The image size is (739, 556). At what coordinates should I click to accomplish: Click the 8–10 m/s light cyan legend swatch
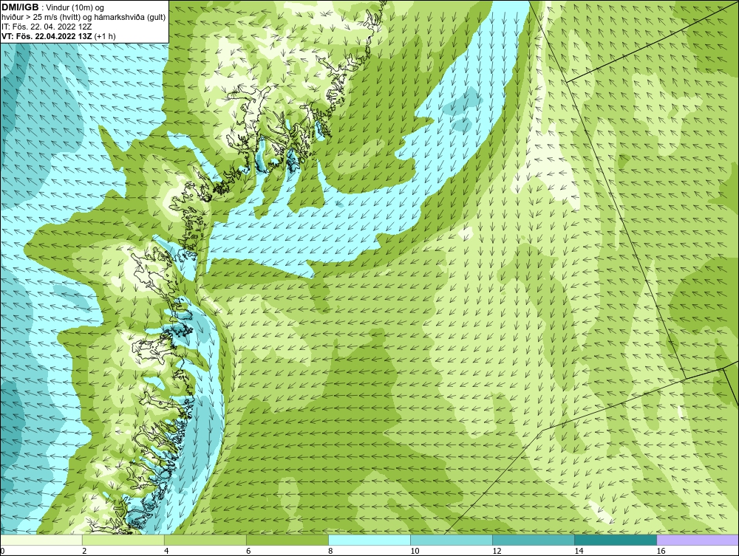pos(369,540)
